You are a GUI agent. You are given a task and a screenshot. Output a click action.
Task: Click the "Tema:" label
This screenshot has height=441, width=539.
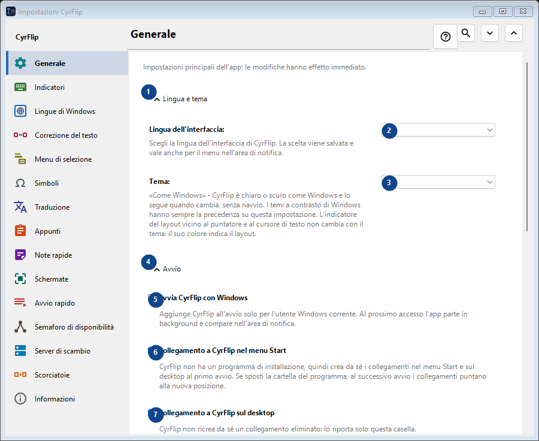point(159,182)
